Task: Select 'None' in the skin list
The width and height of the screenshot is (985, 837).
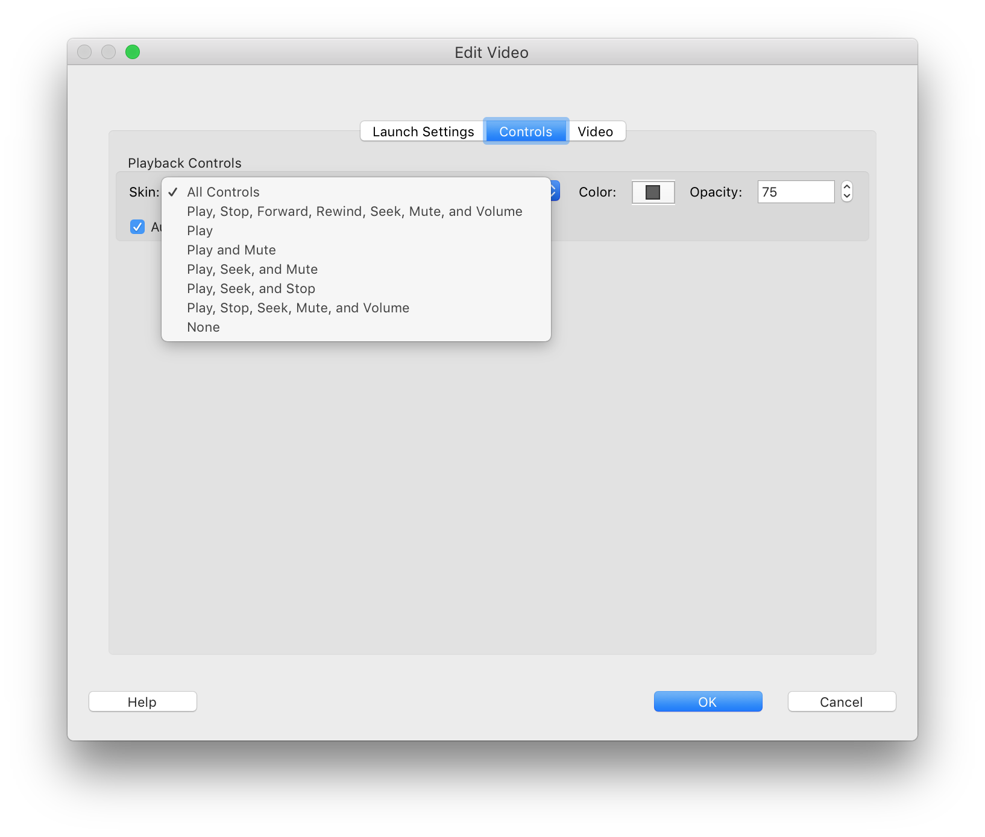Action: (204, 327)
